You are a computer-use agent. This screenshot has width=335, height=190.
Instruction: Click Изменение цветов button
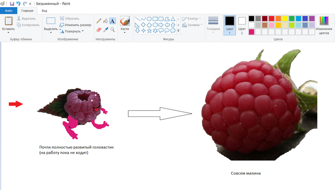[324, 25]
